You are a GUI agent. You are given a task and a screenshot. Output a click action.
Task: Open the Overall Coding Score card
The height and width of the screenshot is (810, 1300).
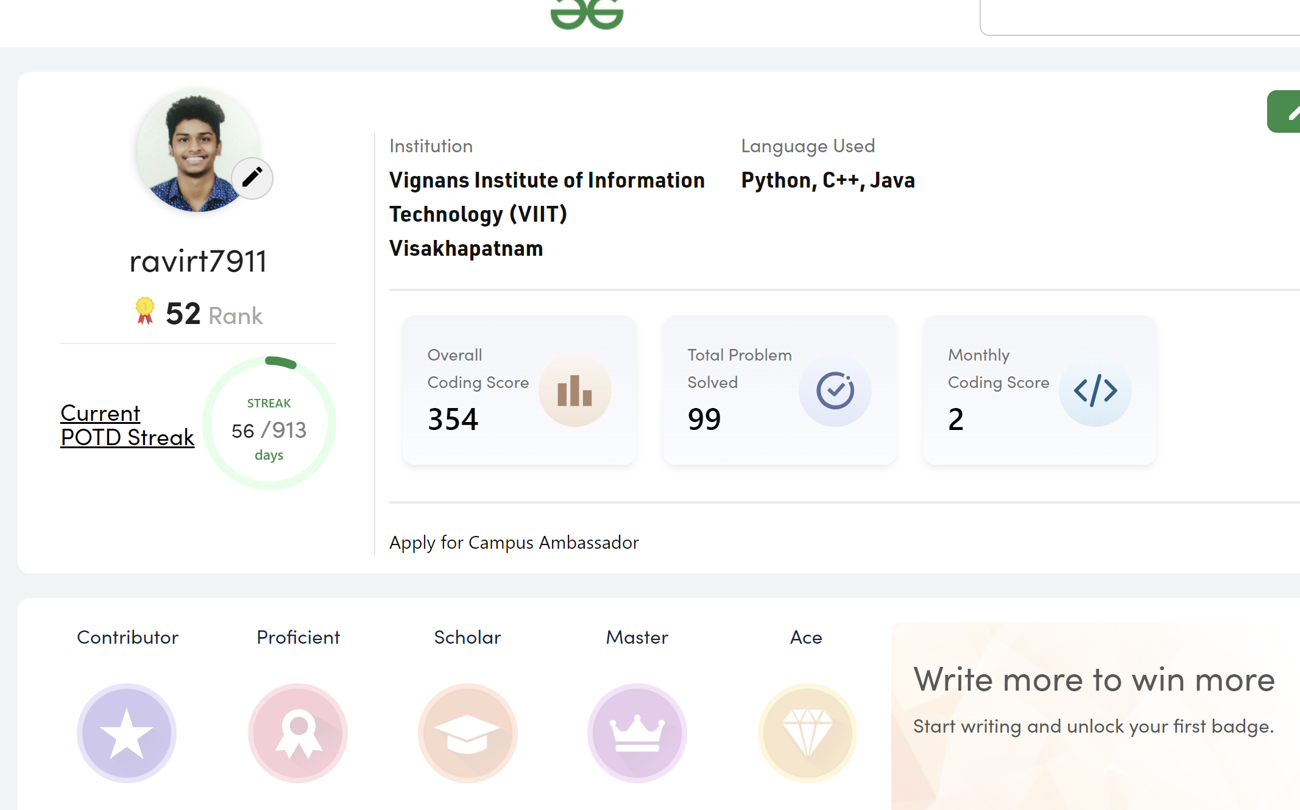520,390
